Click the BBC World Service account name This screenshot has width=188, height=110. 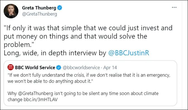(x=35, y=67)
